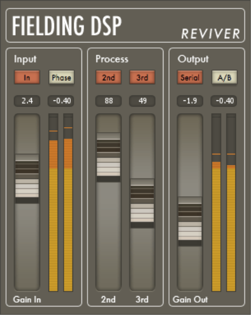Viewport: 251px width, 315px height.
Task: Click the 2nd harmonic slider handle
Action: coord(109,157)
